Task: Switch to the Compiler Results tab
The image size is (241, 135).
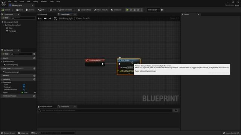Action: tap(45, 106)
